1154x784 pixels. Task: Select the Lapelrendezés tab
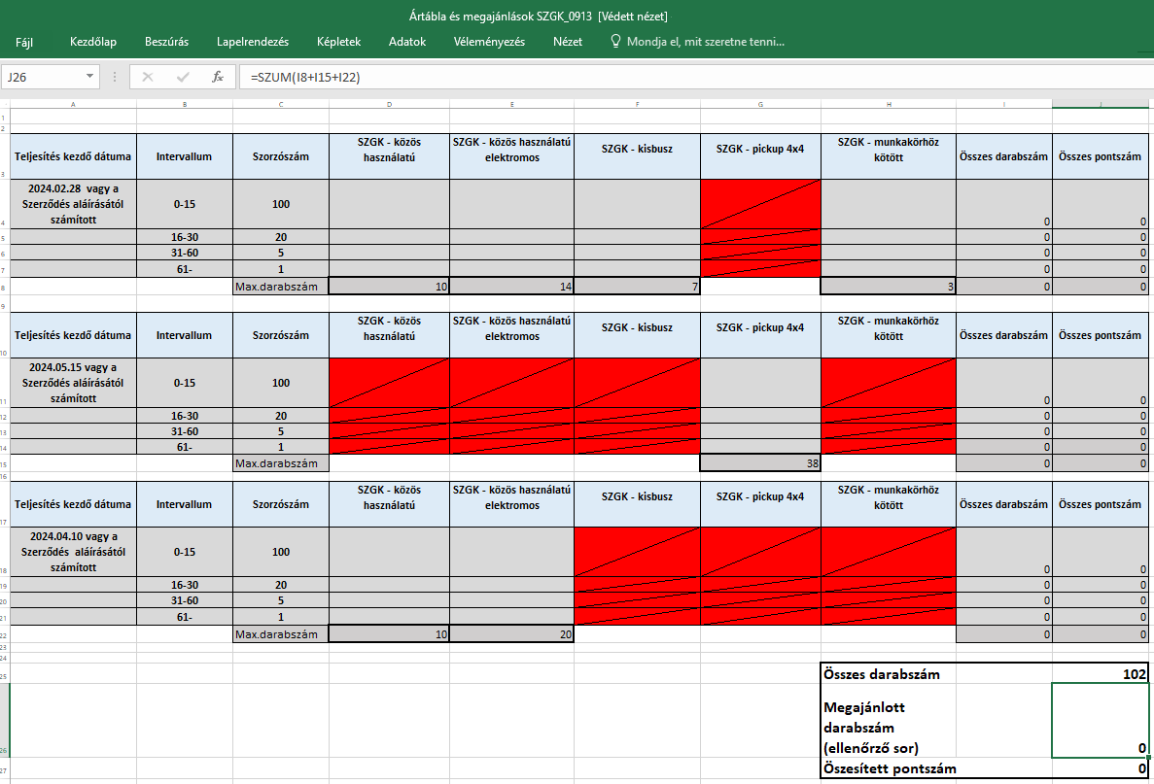(253, 42)
